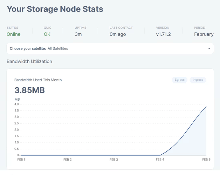This screenshot has width=220, height=175.
Task: Select FEB 3 on the chart axis
Action: (x=114, y=160)
